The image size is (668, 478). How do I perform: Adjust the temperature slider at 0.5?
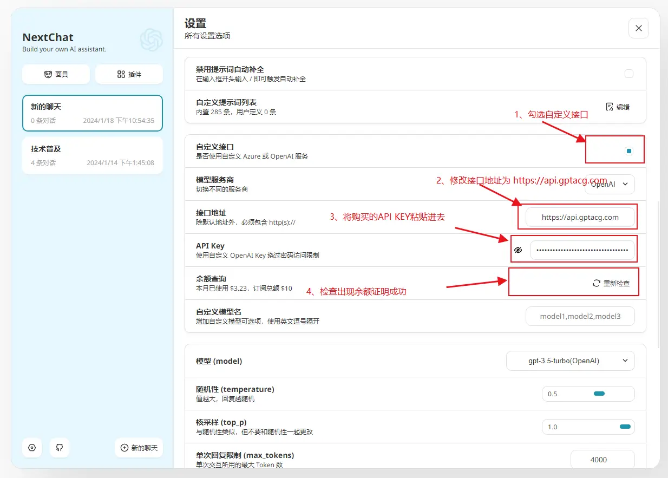599,394
